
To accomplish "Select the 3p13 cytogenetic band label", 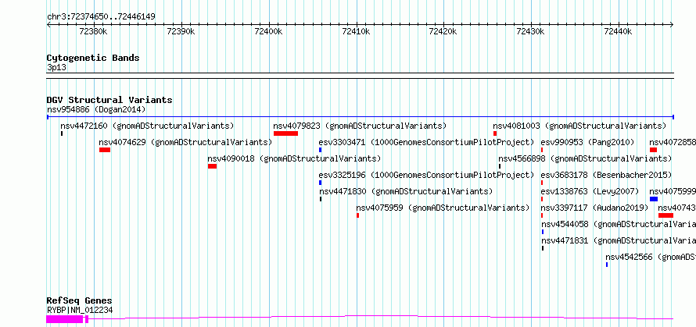I will [57, 67].
